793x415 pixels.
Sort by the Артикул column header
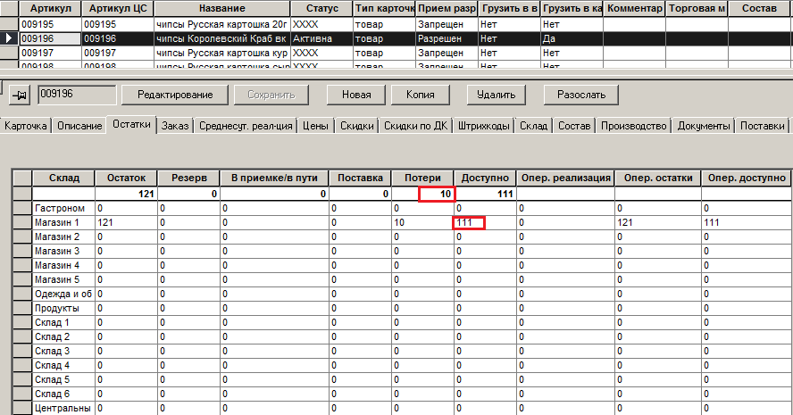[x=50, y=9]
